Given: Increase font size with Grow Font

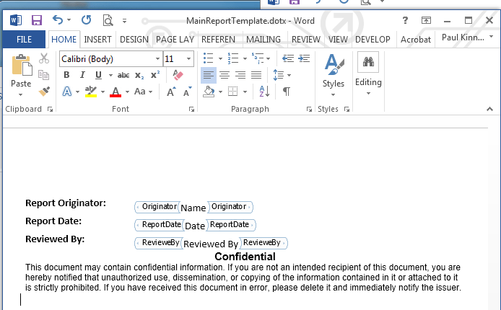Looking at the screenshot, I should click(x=171, y=92).
